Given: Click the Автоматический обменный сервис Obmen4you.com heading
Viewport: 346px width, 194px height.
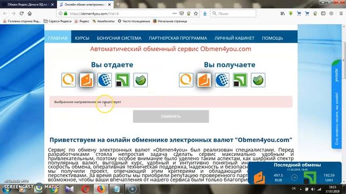Looking at the screenshot, I should tap(171, 49).
